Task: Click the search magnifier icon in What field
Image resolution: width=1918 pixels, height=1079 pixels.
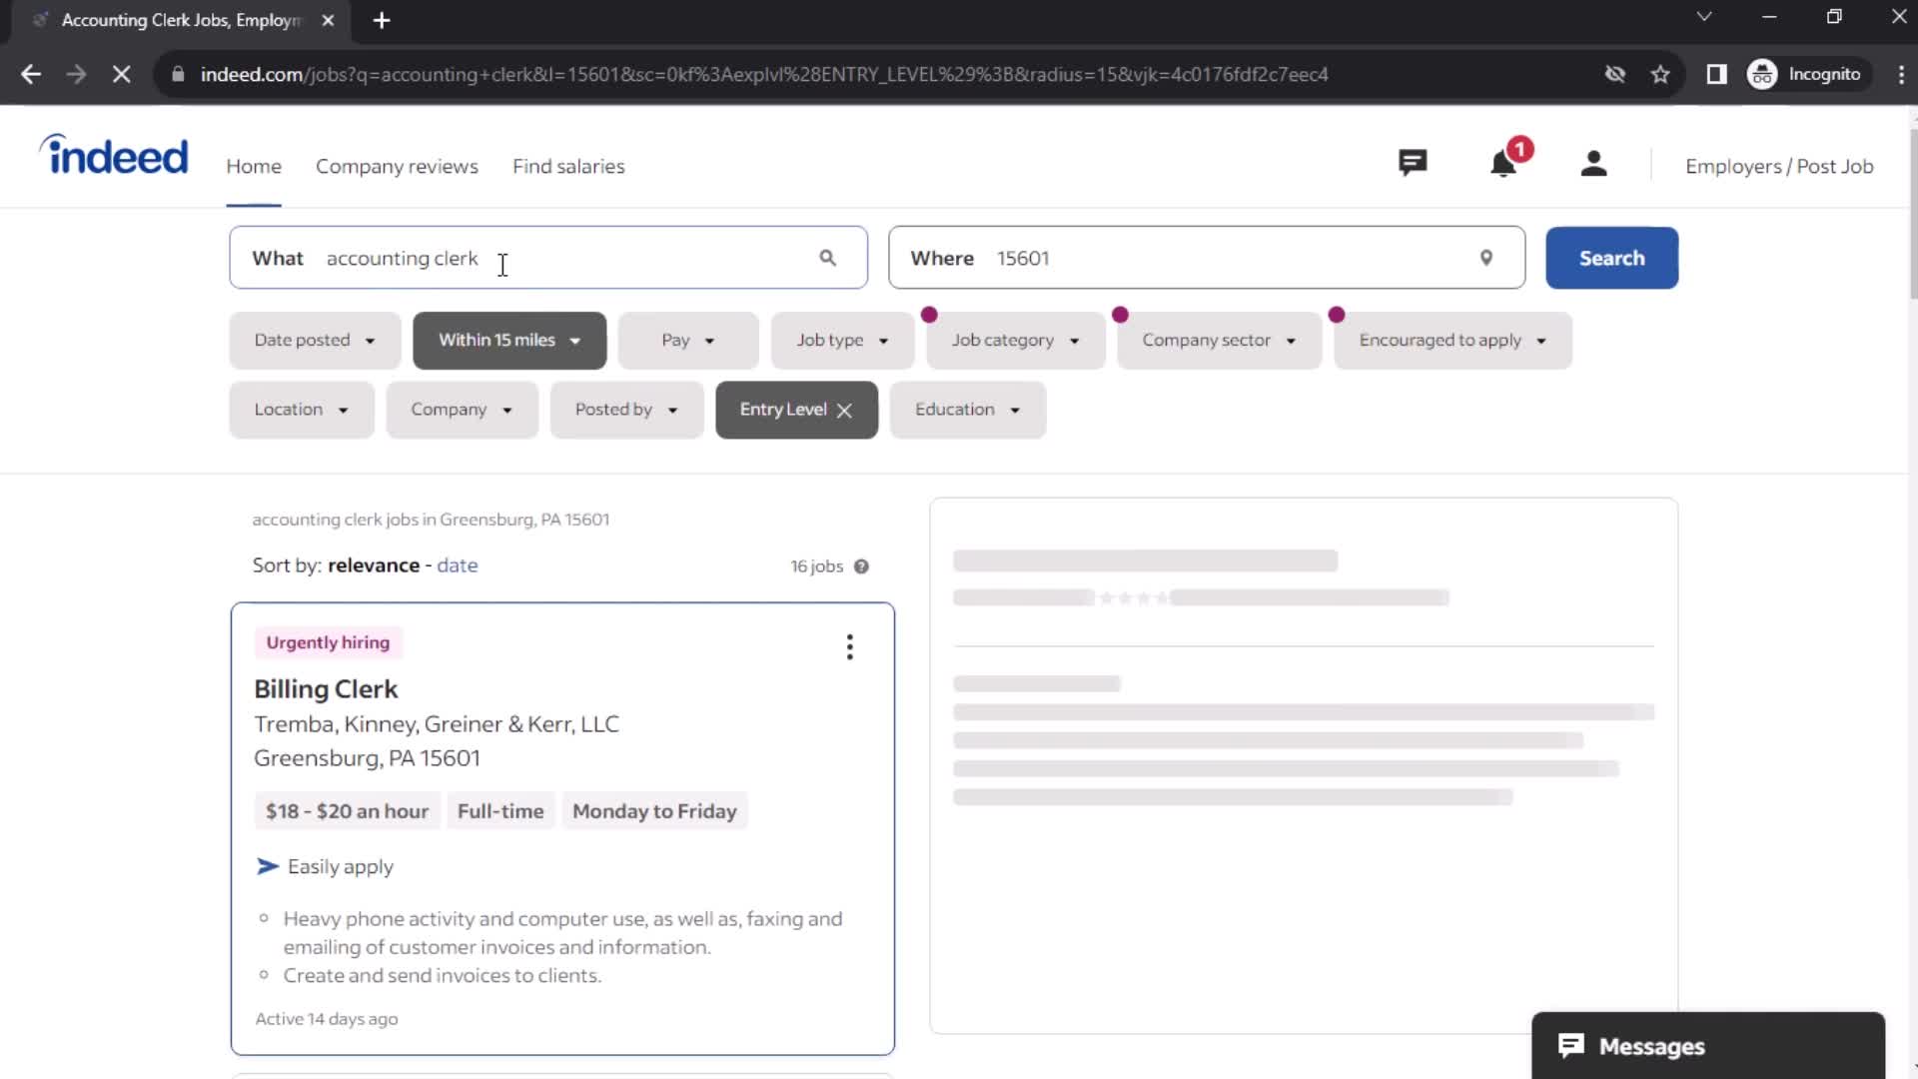Action: tap(827, 257)
